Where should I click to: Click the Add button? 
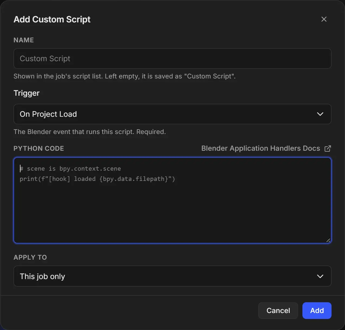pos(317,311)
